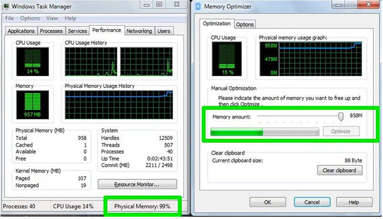Click the Resource Monitor button

tap(137, 184)
